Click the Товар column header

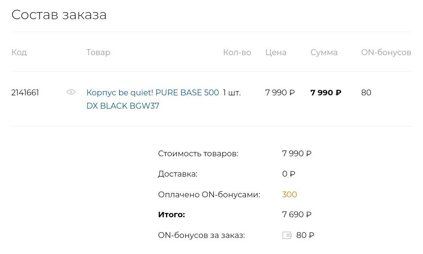click(98, 52)
